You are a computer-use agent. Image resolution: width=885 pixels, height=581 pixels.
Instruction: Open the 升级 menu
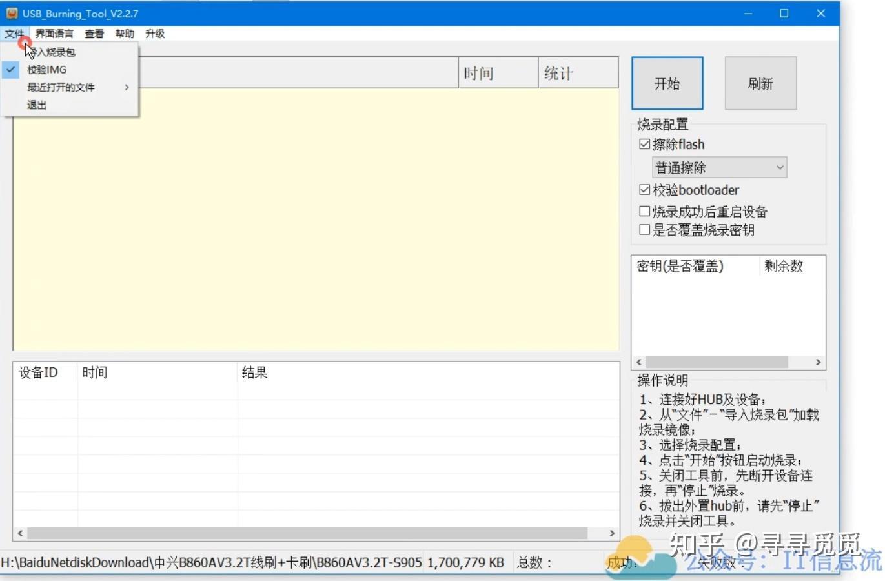pyautogui.click(x=155, y=34)
